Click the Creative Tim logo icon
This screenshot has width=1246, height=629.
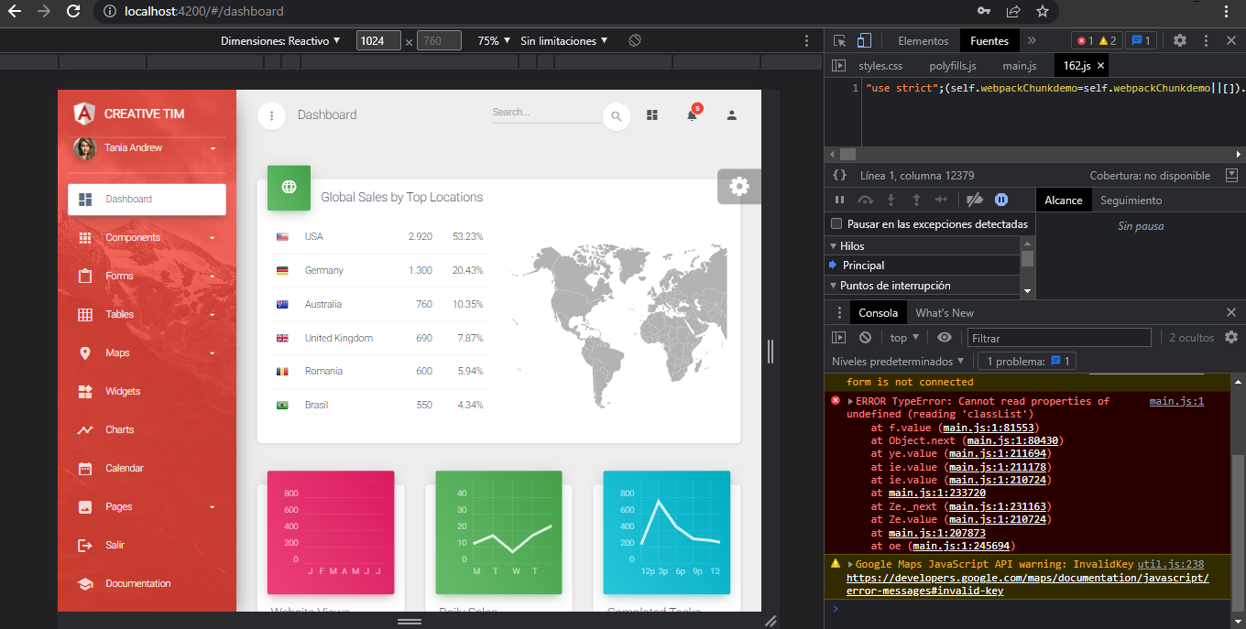(x=83, y=114)
